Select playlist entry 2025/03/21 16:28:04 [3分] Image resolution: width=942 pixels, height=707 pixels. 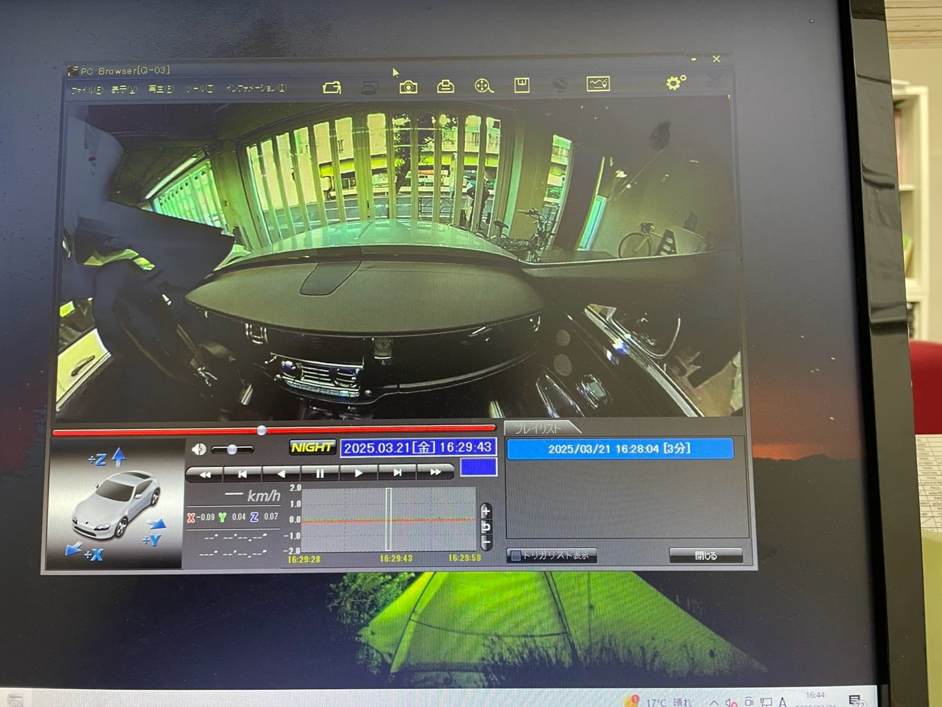[x=620, y=449]
